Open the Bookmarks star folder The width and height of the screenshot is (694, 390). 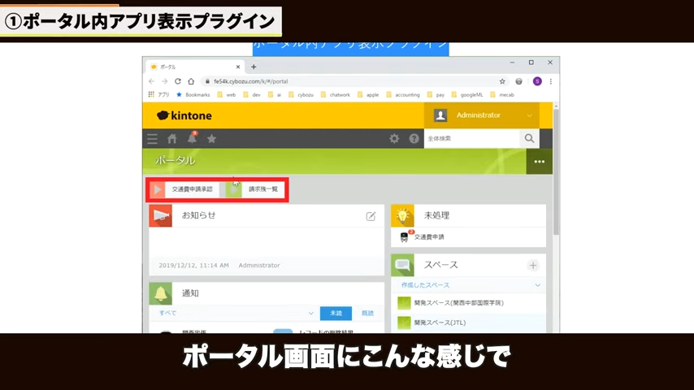click(x=193, y=95)
